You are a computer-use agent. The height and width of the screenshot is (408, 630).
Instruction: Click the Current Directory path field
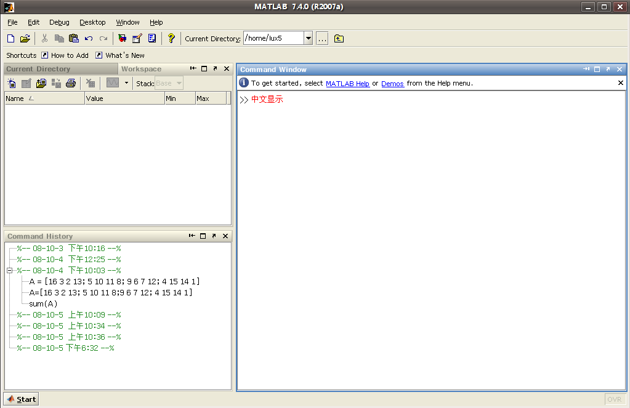click(273, 39)
